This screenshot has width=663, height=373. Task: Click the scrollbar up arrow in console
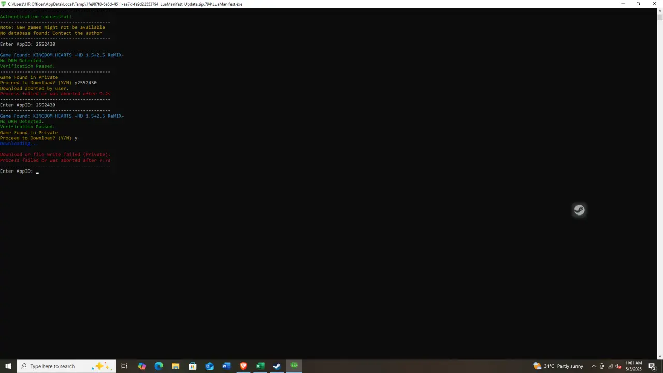tap(660, 10)
